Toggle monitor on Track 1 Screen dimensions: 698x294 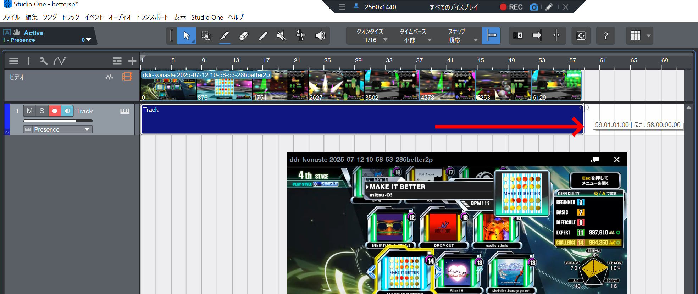click(x=67, y=111)
